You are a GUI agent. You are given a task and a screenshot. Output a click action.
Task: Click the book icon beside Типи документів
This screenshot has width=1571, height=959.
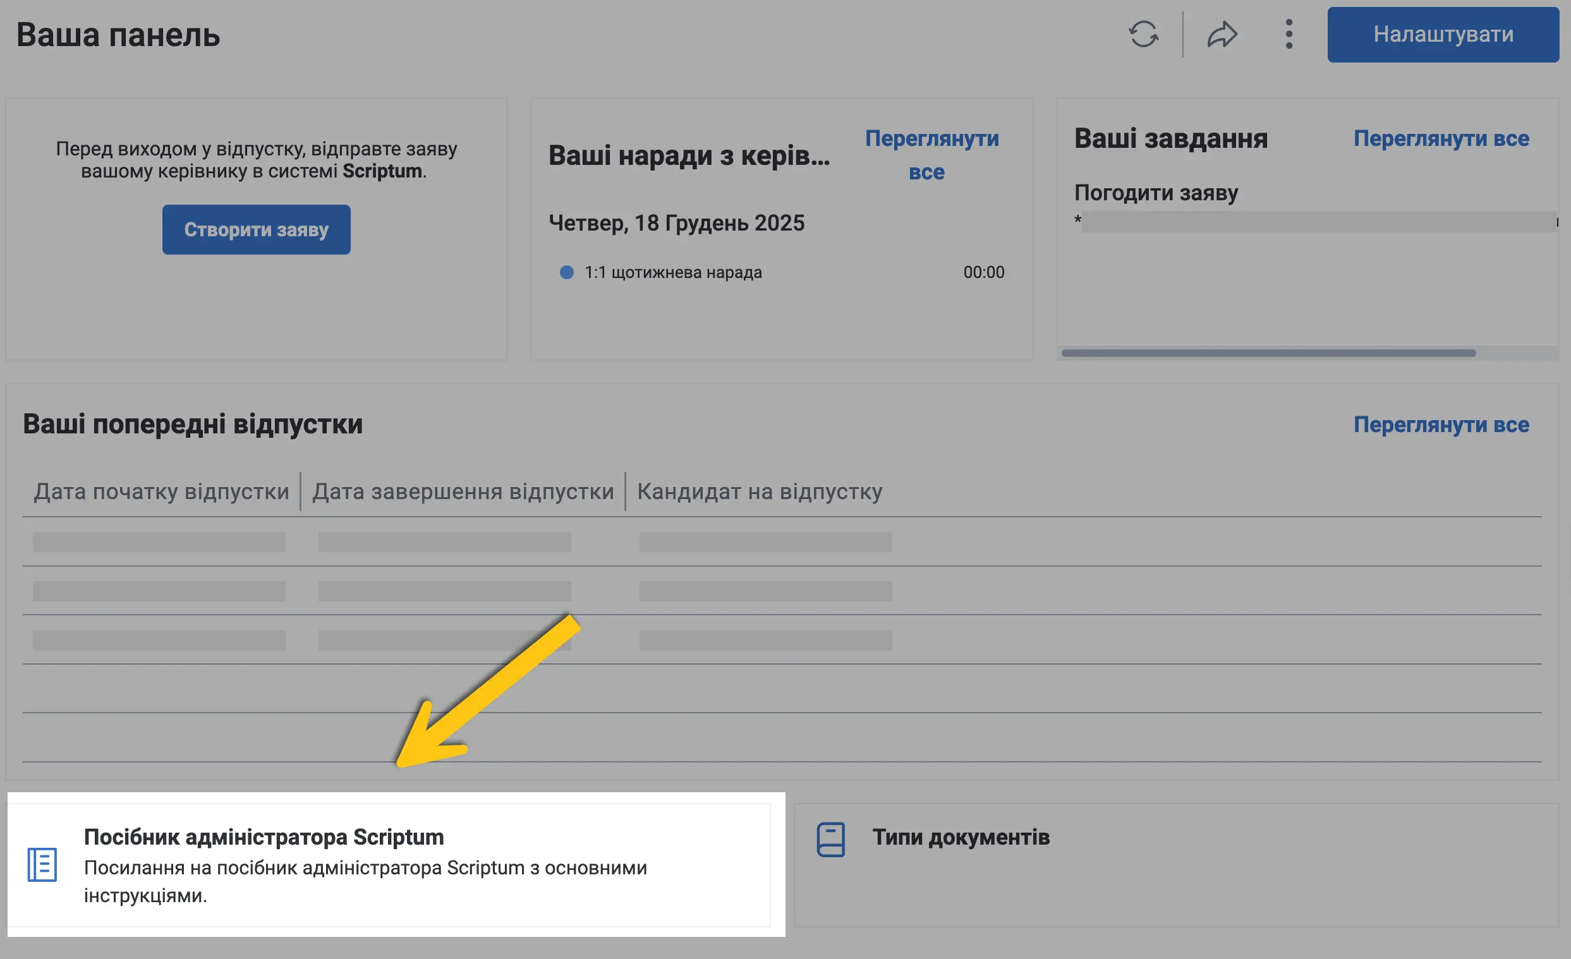pyautogui.click(x=830, y=839)
